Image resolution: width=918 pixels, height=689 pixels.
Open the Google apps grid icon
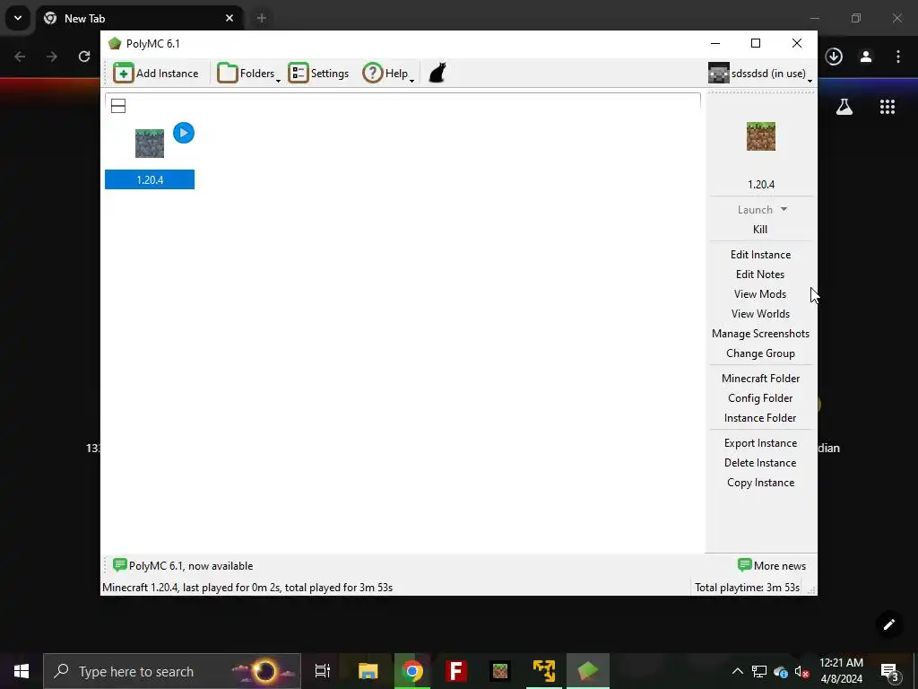click(x=888, y=107)
